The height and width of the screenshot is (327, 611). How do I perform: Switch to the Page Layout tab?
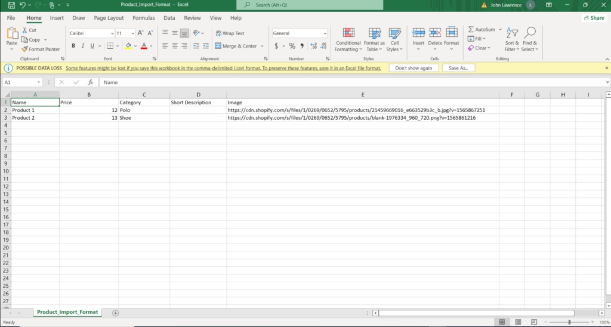coord(109,18)
